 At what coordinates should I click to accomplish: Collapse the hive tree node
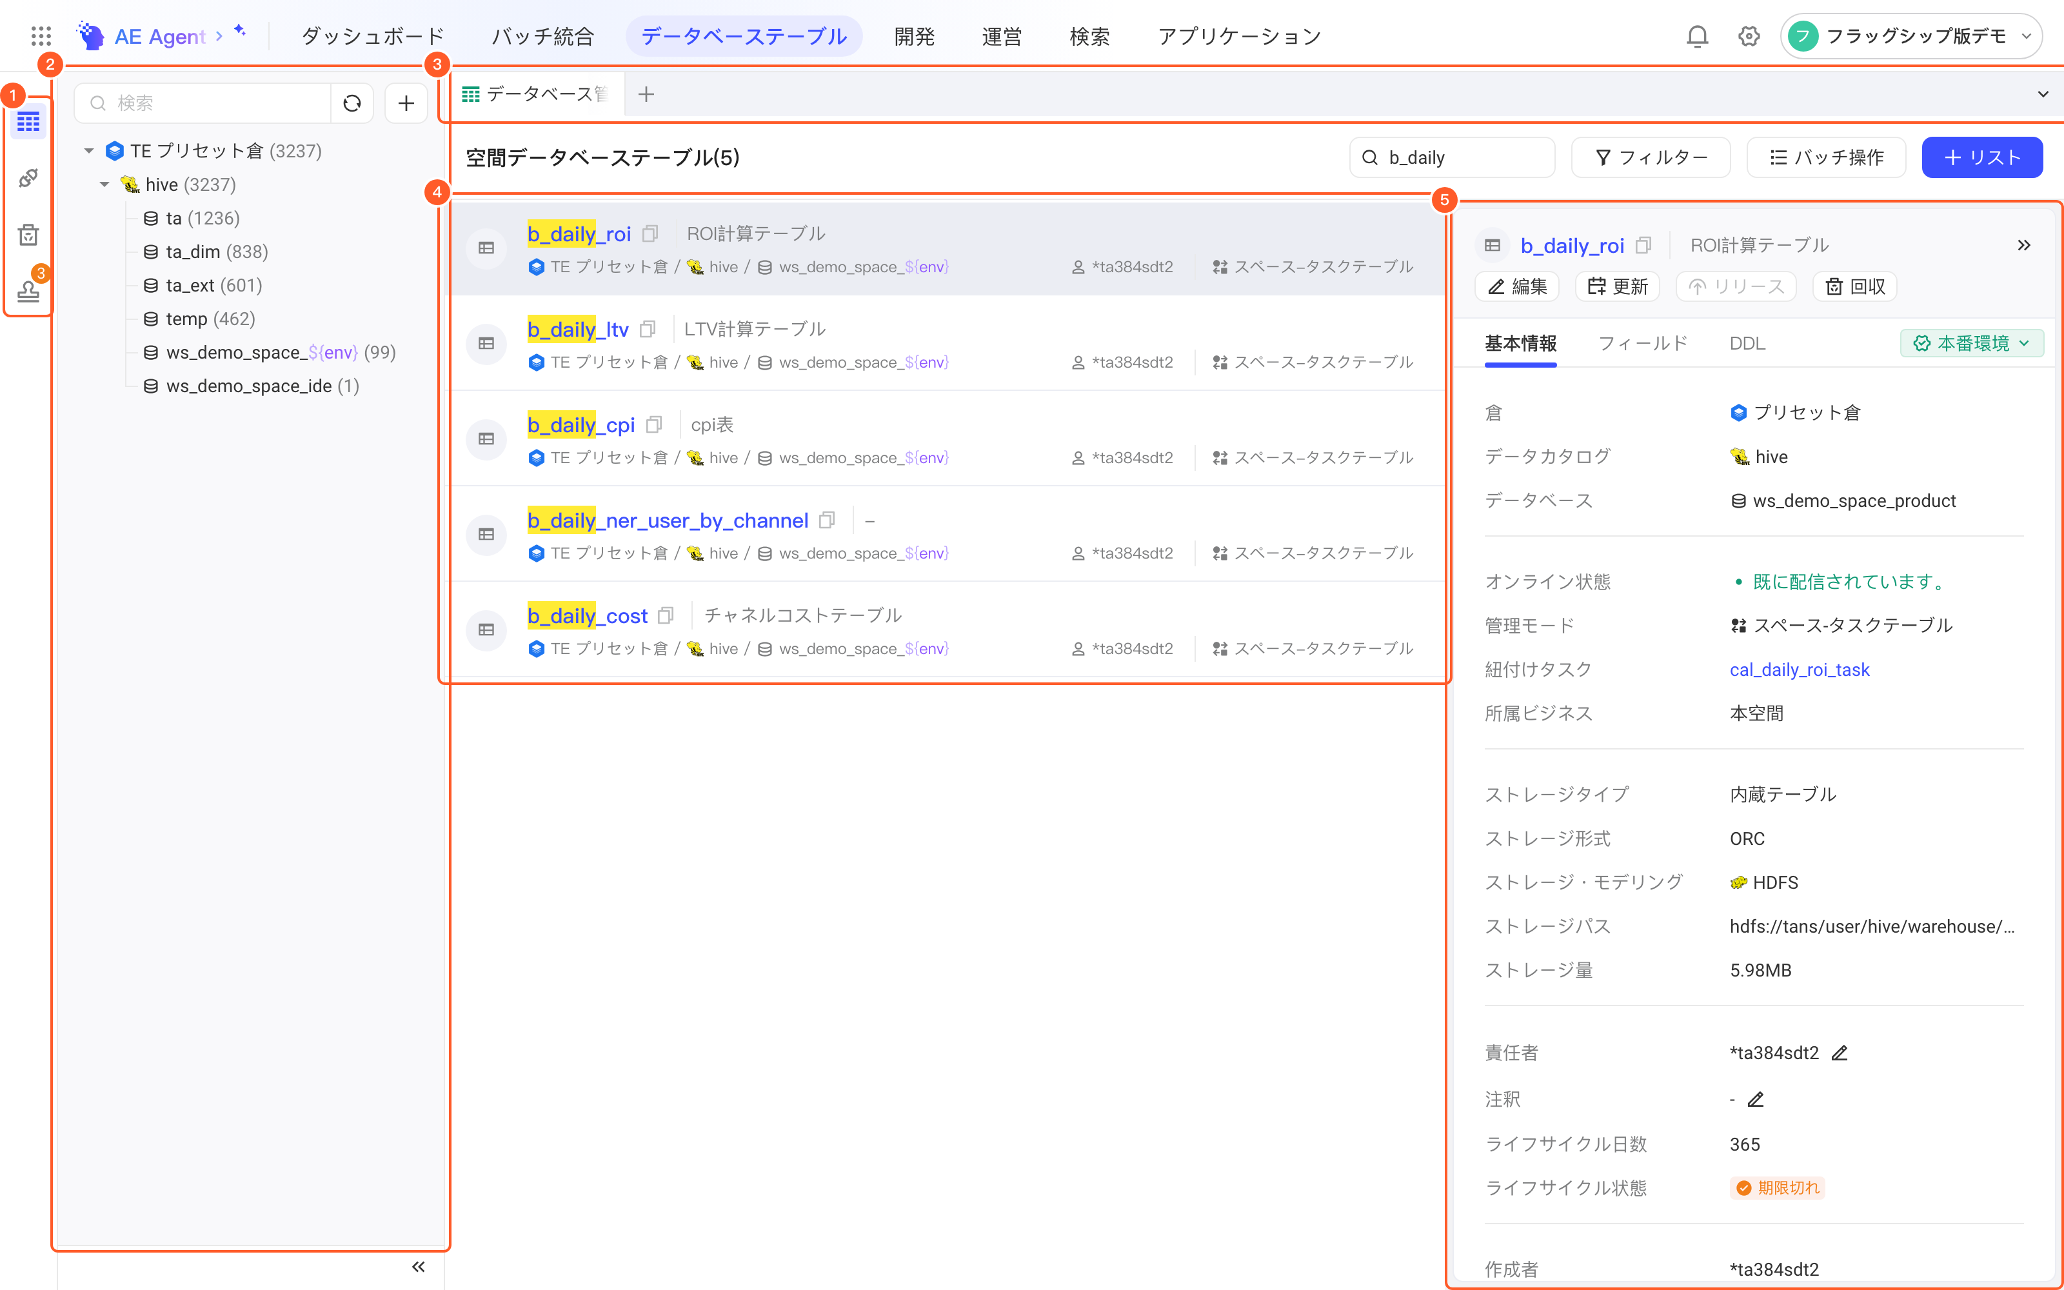104,184
